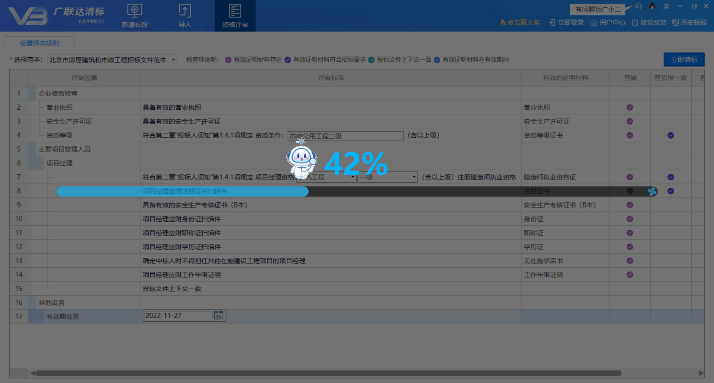Click 立即登录 login link
The height and width of the screenshot is (383, 714).
pyautogui.click(x=566, y=22)
